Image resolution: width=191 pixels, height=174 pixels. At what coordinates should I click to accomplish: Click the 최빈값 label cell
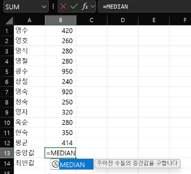pyautogui.click(x=29, y=163)
